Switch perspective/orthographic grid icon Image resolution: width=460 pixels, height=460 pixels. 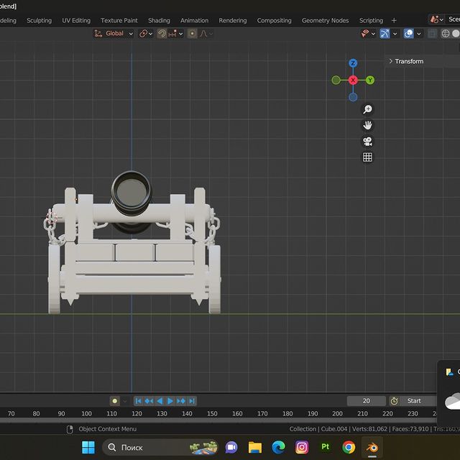click(367, 157)
